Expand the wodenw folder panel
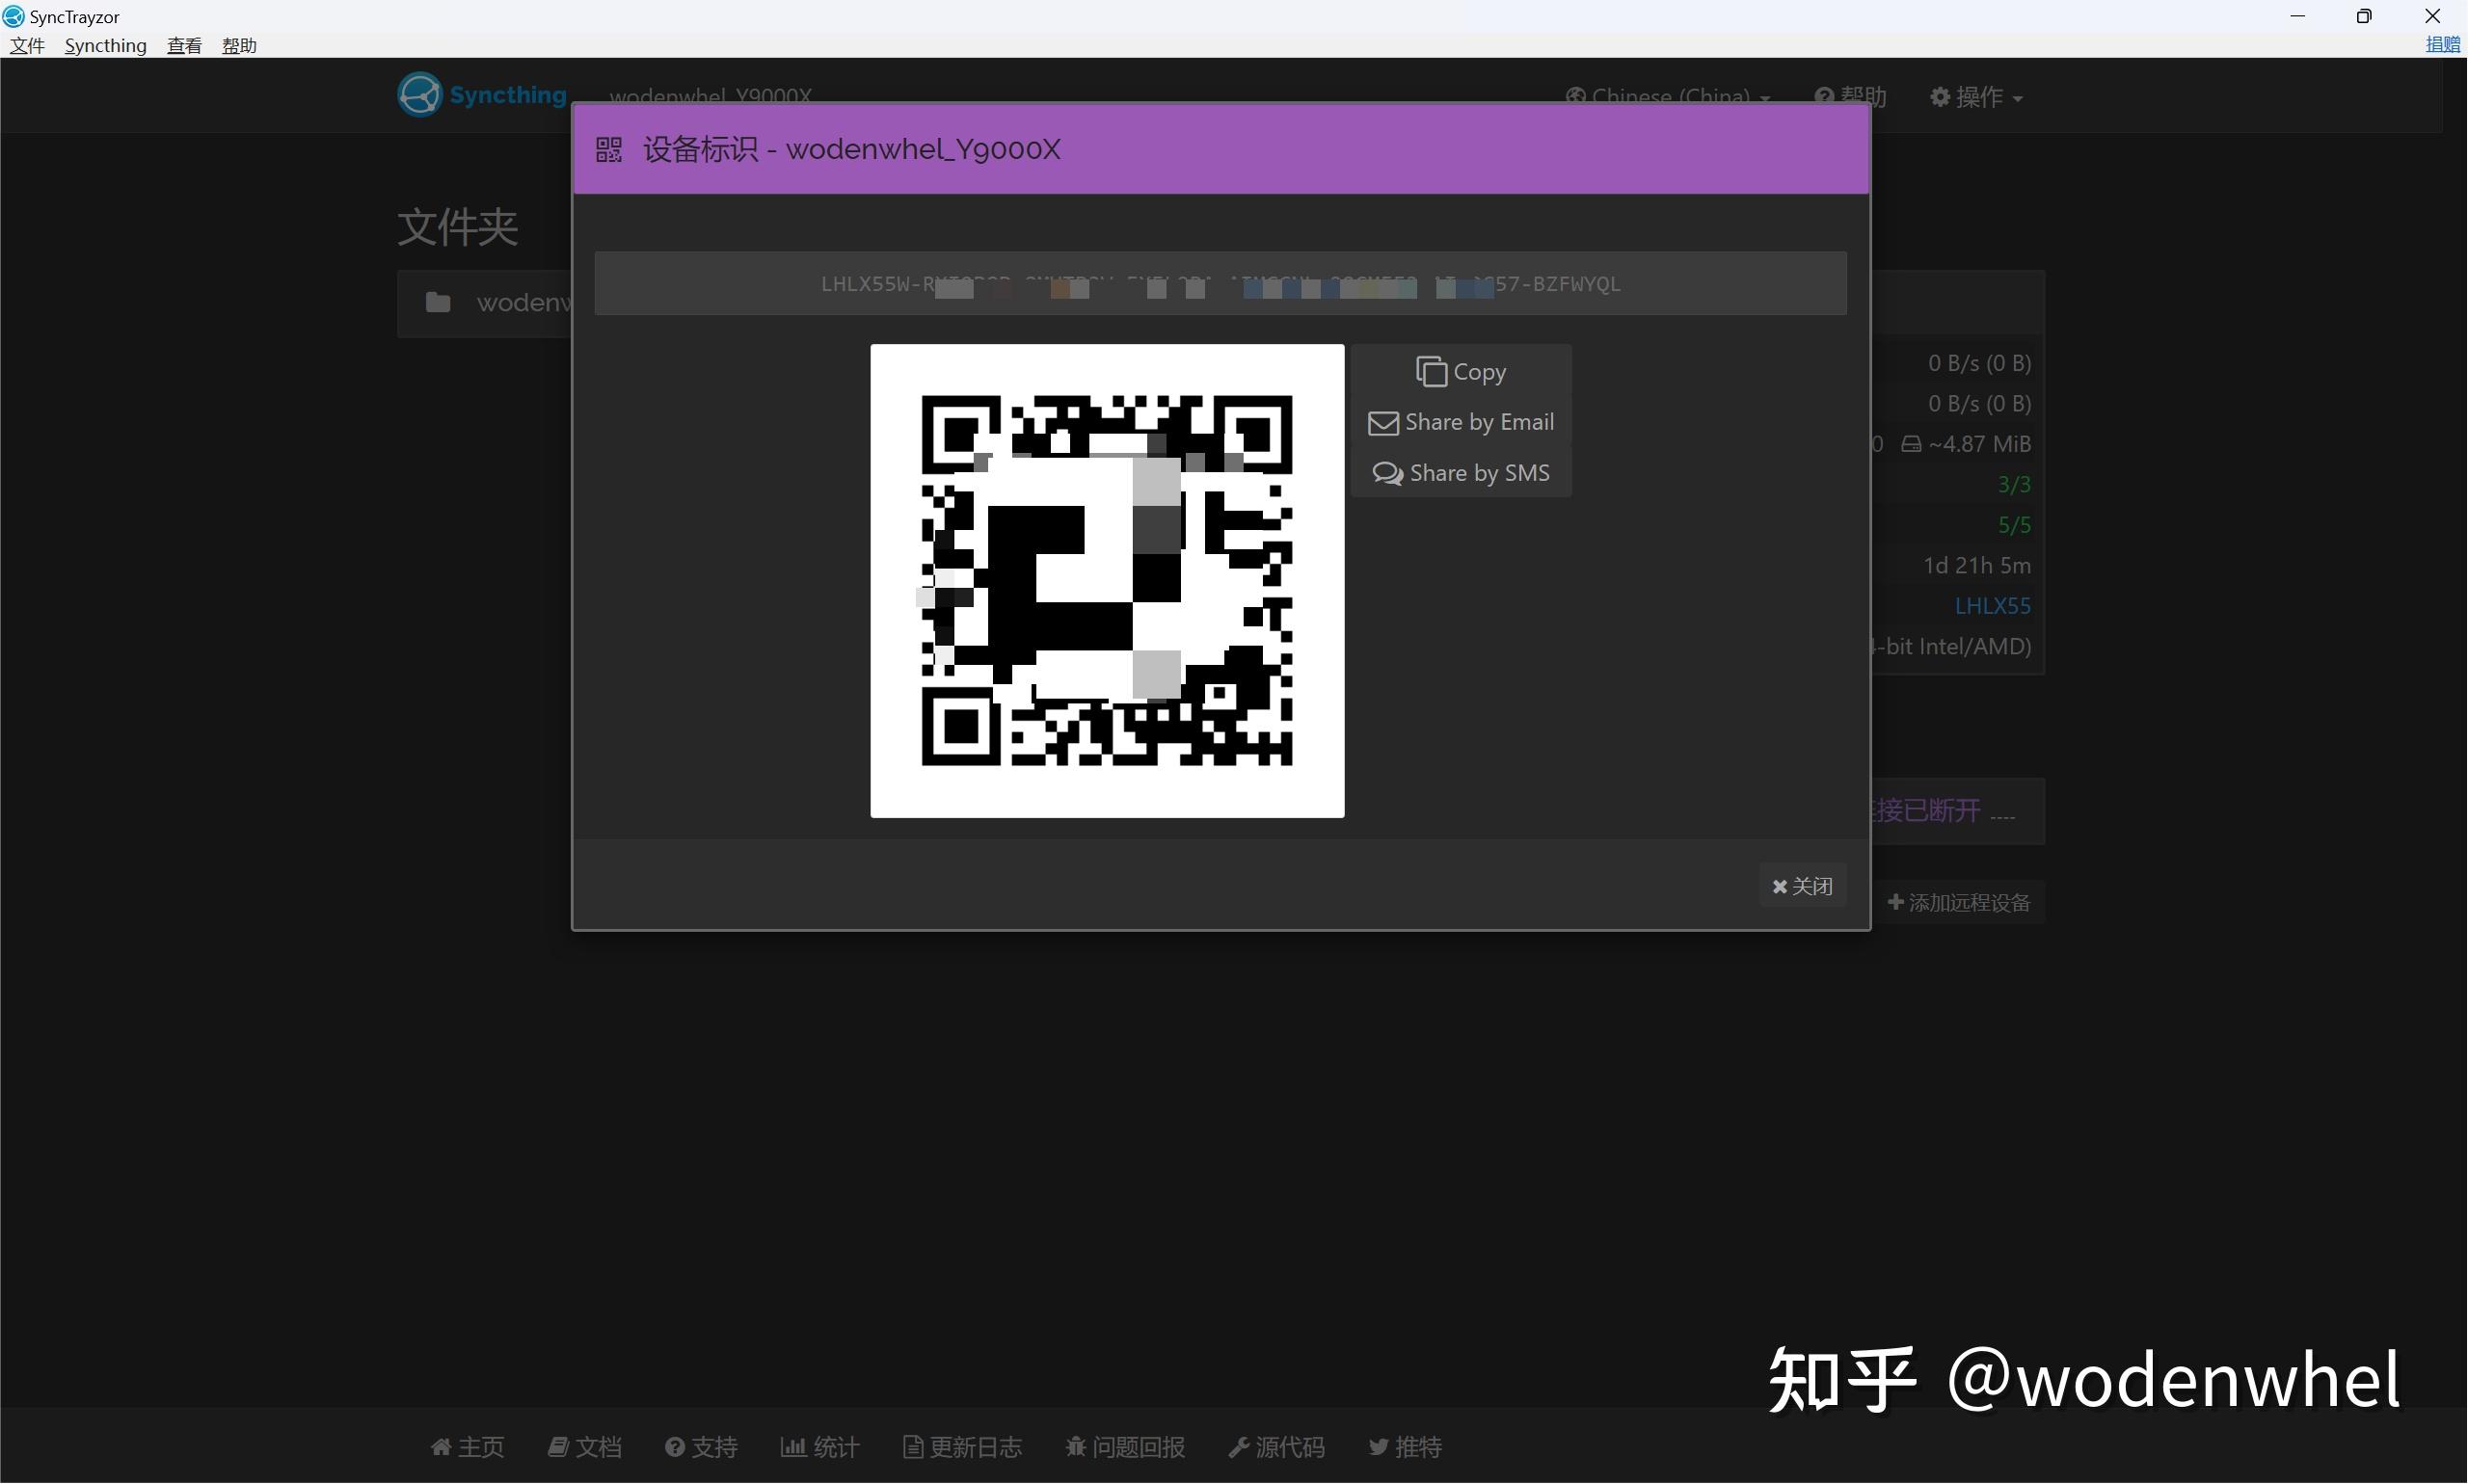The image size is (2468, 1484). [525, 301]
